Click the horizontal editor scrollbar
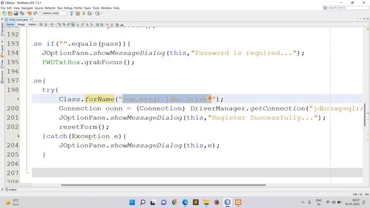Viewport: 370px width, 208px height. click(x=163, y=185)
